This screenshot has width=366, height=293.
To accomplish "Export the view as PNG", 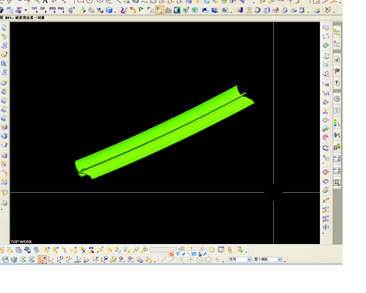I will coord(61,10).
